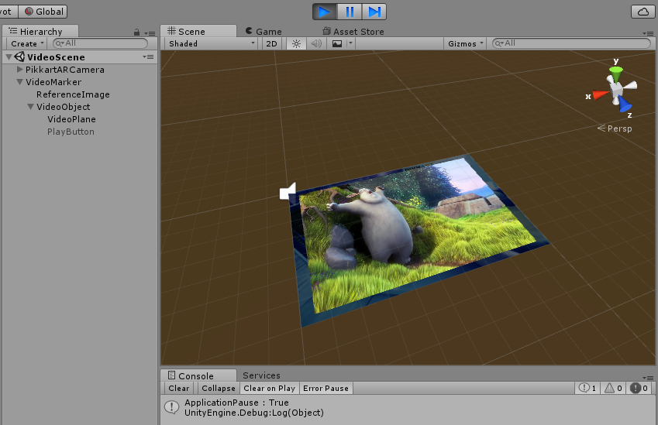Click the Play button in toolbar

coord(325,12)
